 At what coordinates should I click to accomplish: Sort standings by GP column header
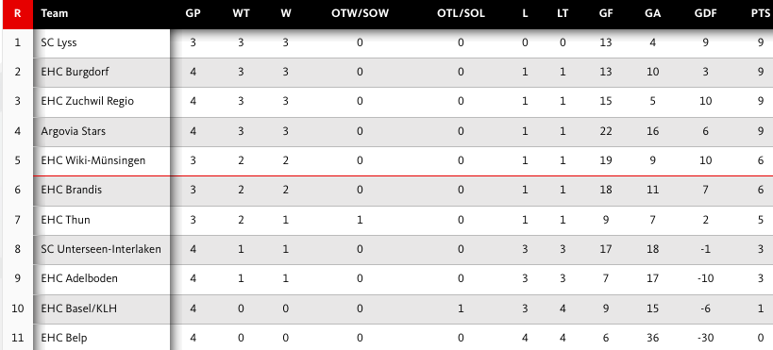tap(193, 14)
